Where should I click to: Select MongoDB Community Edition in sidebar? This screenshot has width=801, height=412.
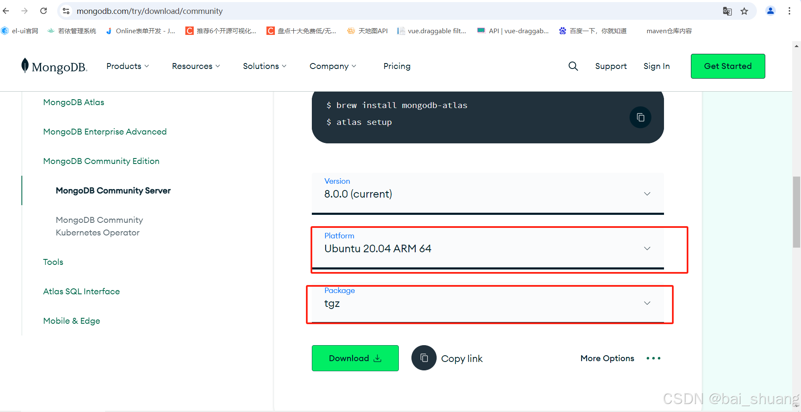point(101,161)
